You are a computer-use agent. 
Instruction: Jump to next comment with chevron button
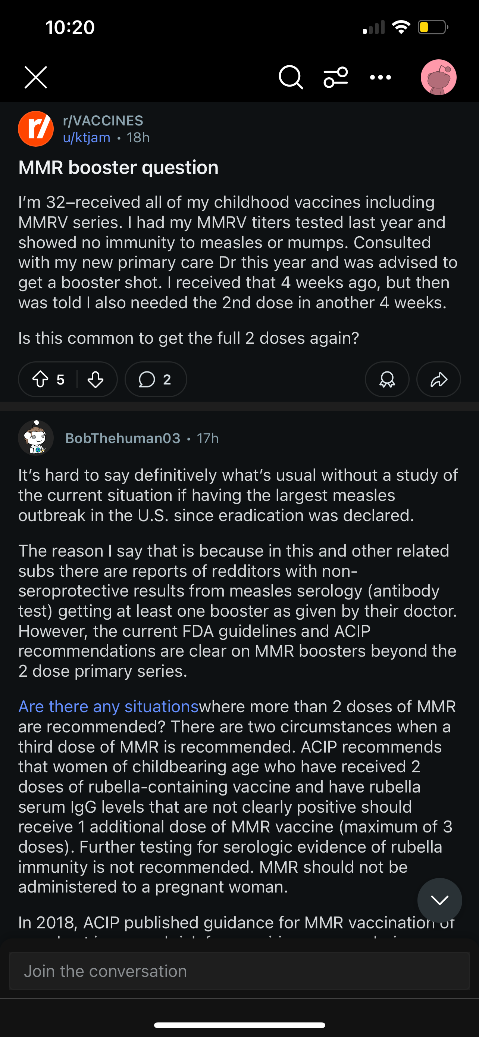click(439, 900)
